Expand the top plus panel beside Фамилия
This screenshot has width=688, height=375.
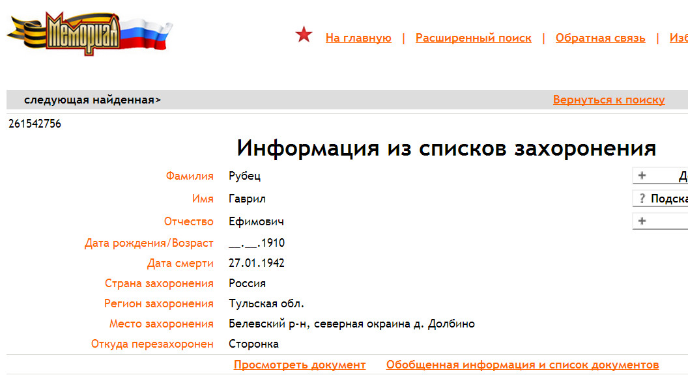pyautogui.click(x=642, y=176)
